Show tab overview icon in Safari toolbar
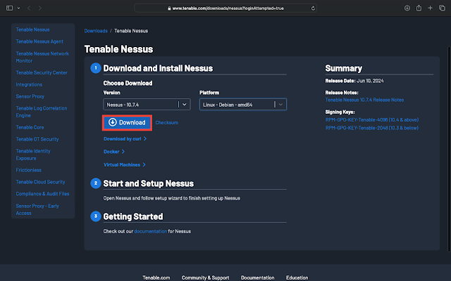The image size is (451, 281). pos(442,8)
